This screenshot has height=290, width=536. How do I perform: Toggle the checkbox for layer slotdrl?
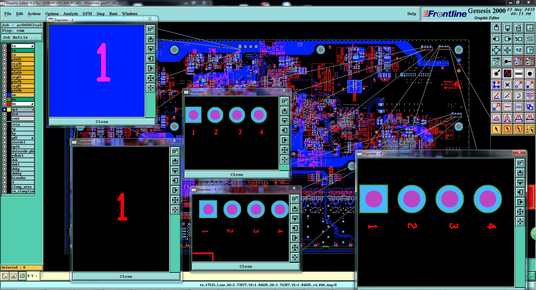(4, 142)
